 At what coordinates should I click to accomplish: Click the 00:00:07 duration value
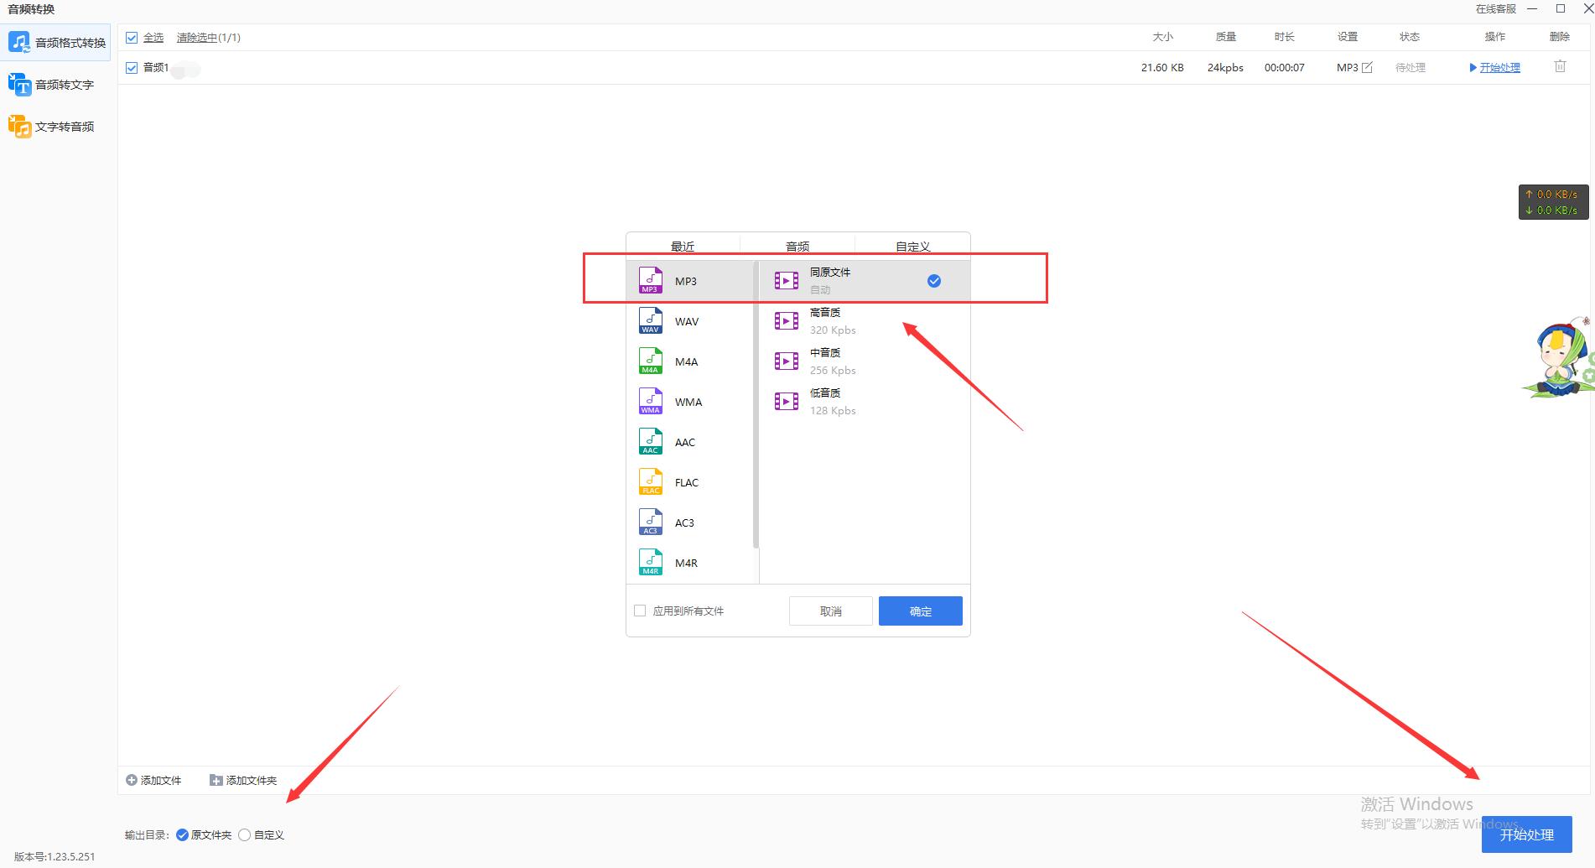click(1285, 68)
